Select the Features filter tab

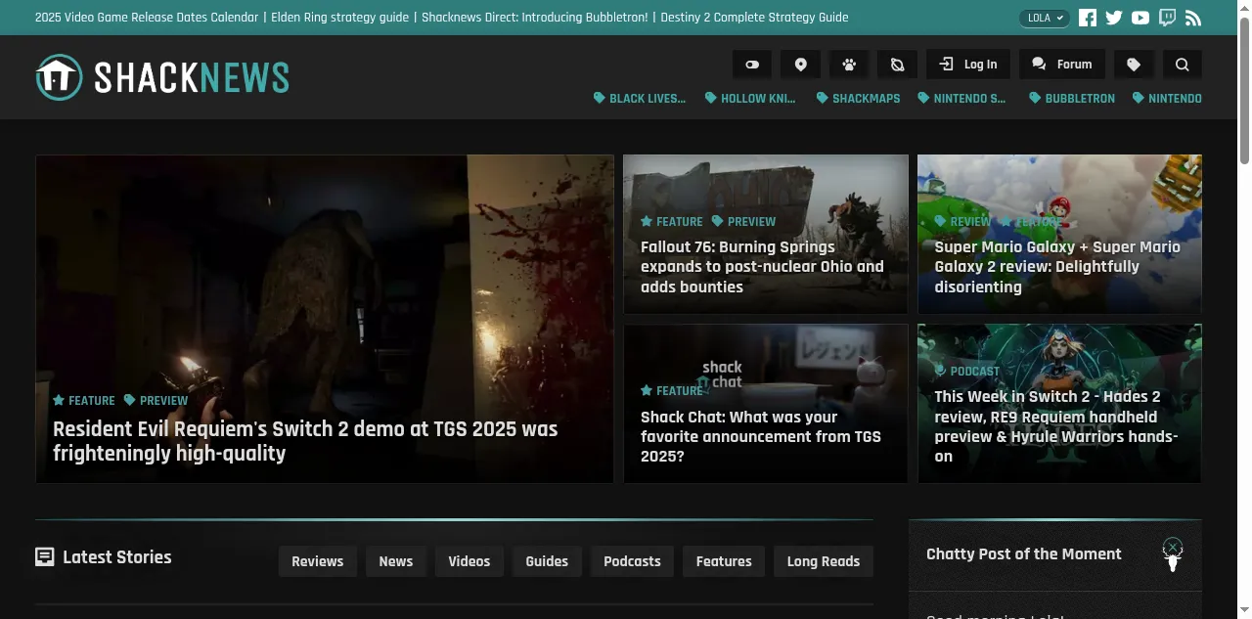[x=724, y=561]
